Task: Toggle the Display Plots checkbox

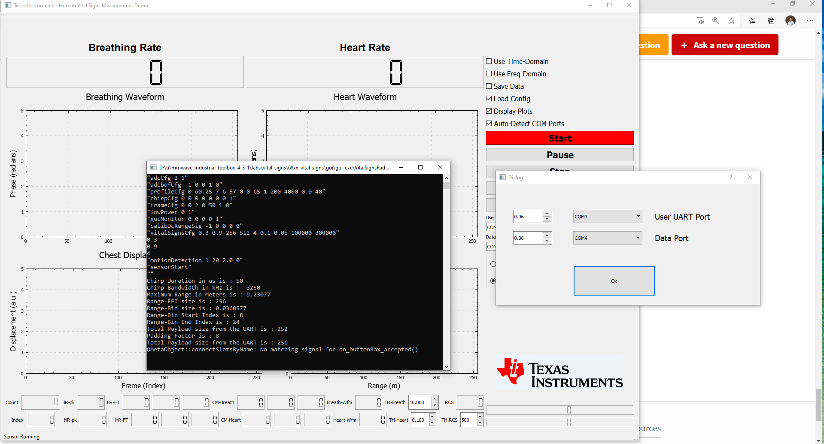Action: 489,111
